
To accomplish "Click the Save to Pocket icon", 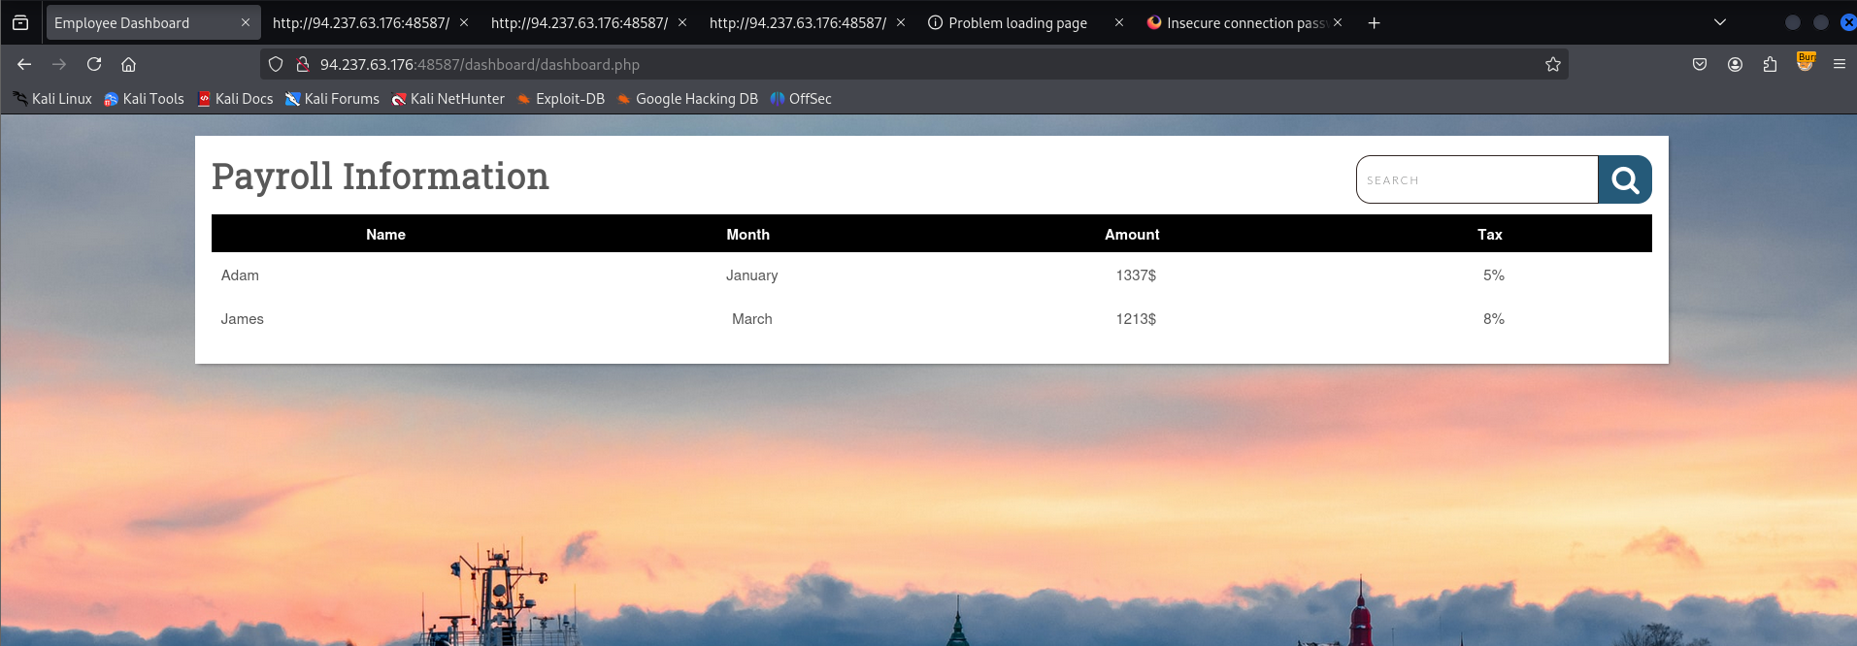I will (x=1700, y=64).
